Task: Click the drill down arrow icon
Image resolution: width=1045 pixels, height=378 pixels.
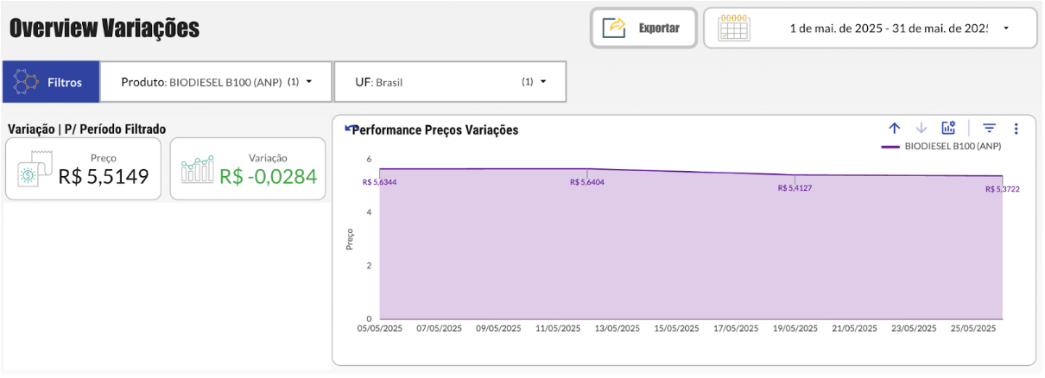Action: pos(921,129)
